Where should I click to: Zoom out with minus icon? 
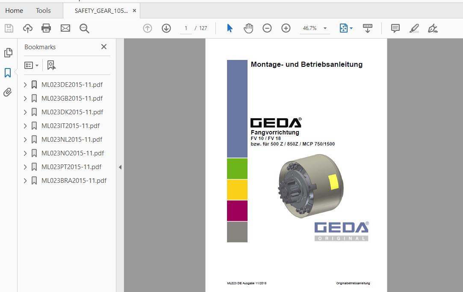(x=267, y=28)
